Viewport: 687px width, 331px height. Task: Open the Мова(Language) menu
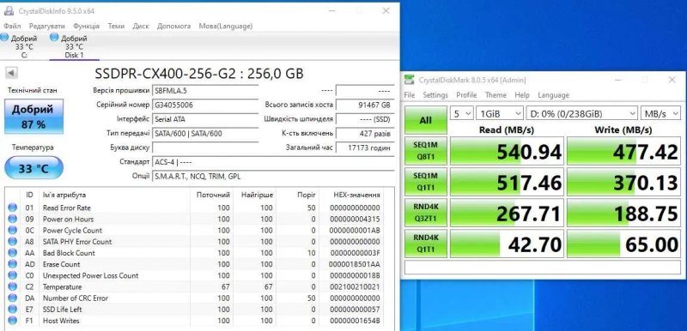[226, 27]
